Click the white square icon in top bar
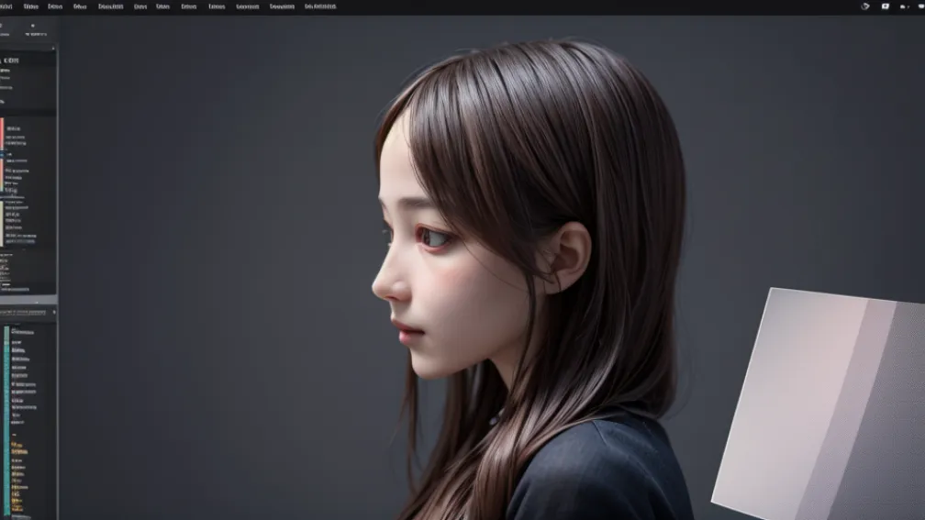The width and height of the screenshot is (925, 520). (885, 6)
